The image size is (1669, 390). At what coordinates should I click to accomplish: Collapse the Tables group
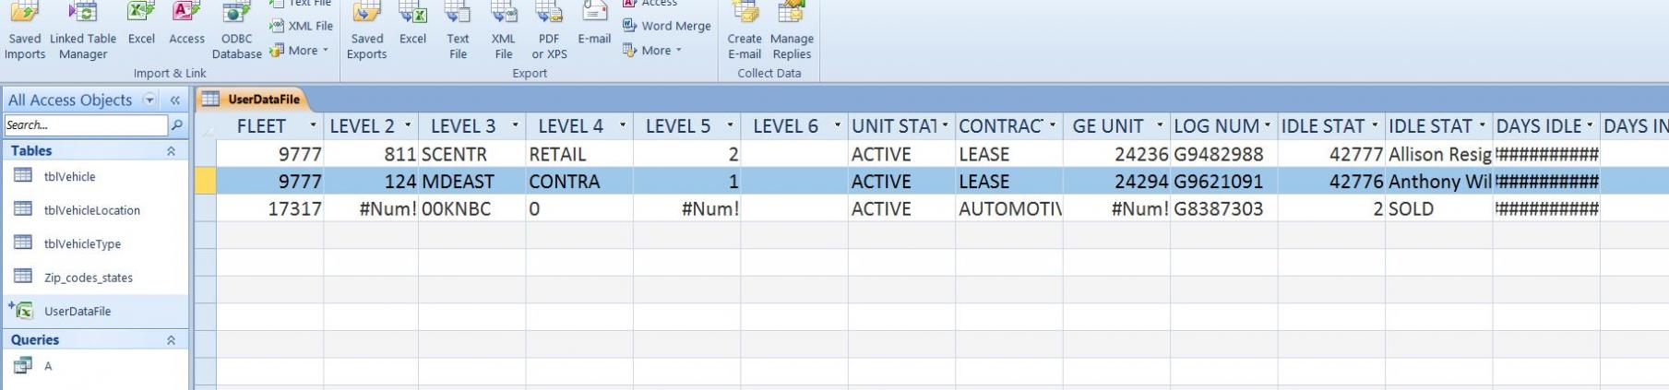[x=171, y=151]
